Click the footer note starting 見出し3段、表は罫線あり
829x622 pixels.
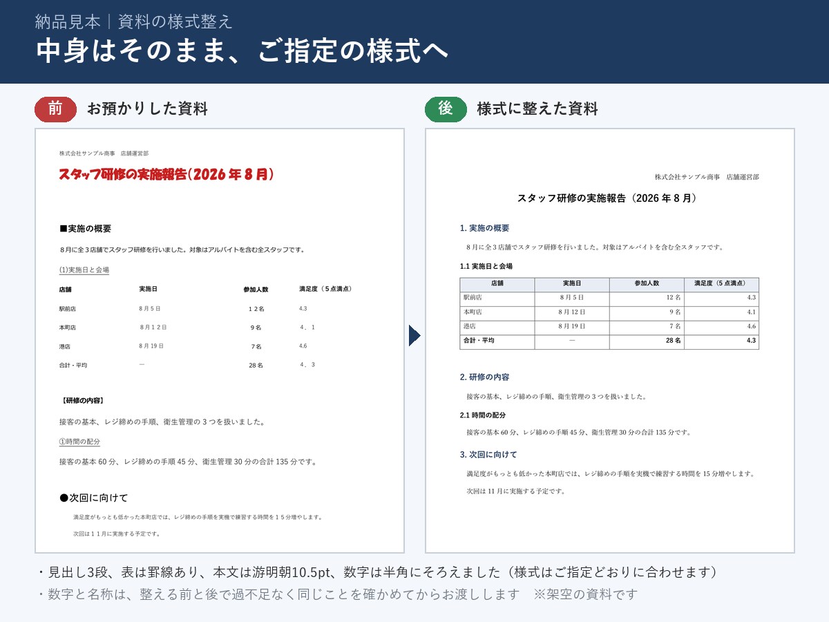pyautogui.click(x=379, y=572)
